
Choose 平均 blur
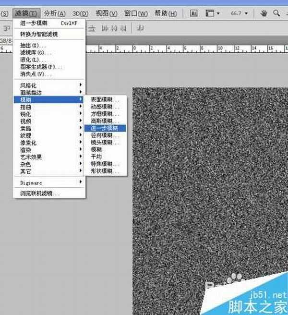pos(106,157)
